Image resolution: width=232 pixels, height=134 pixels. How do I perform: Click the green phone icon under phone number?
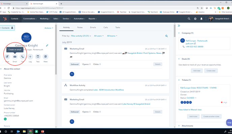click(5, 119)
